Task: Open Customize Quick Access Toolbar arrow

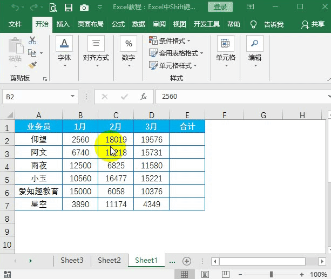Action: 100,8
